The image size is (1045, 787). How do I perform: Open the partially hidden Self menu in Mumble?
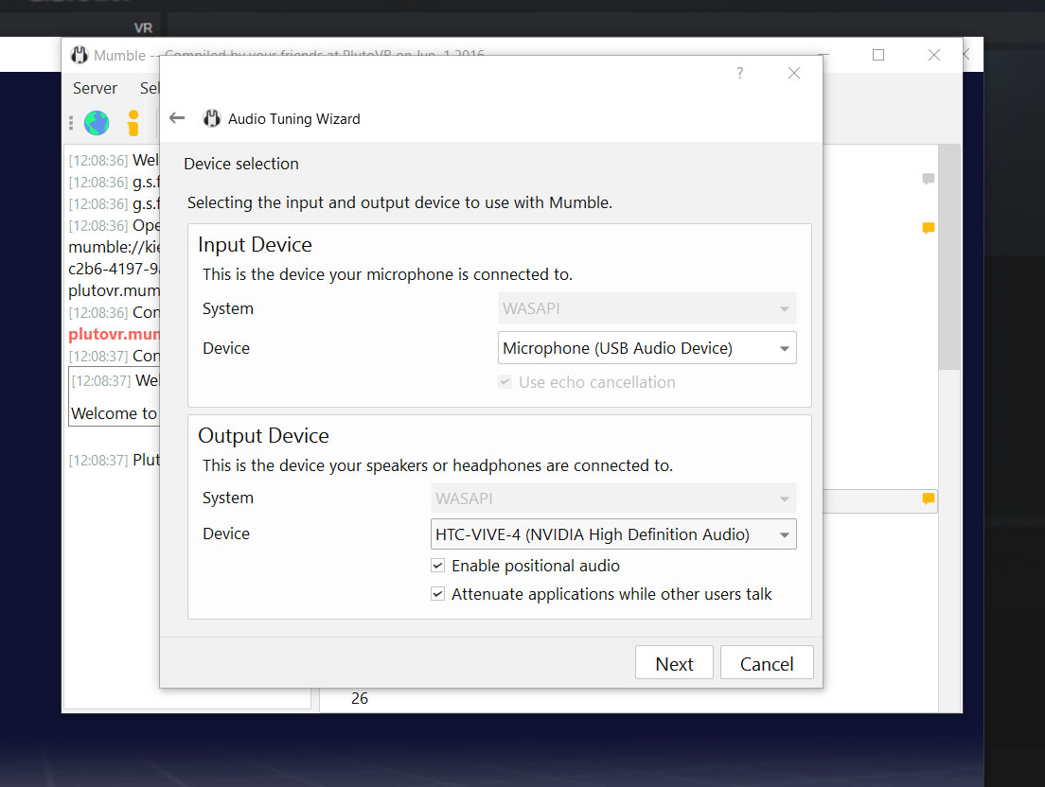(150, 88)
